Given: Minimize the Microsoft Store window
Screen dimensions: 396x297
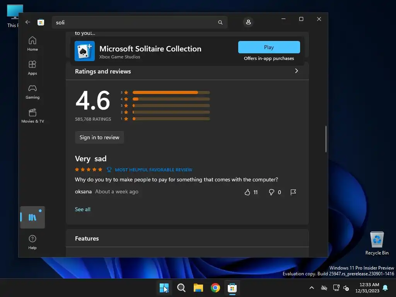Looking at the screenshot, I should (x=283, y=19).
